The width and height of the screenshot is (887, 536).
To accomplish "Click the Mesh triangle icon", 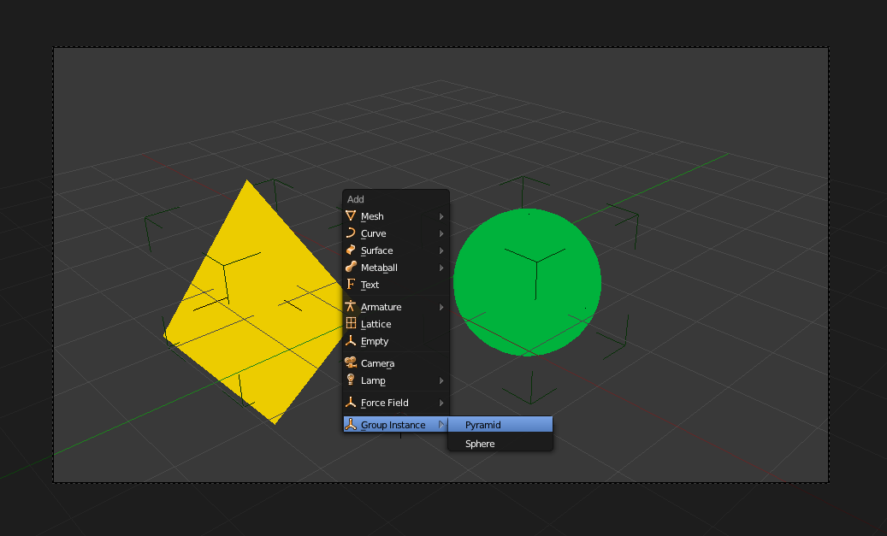I will (x=352, y=216).
